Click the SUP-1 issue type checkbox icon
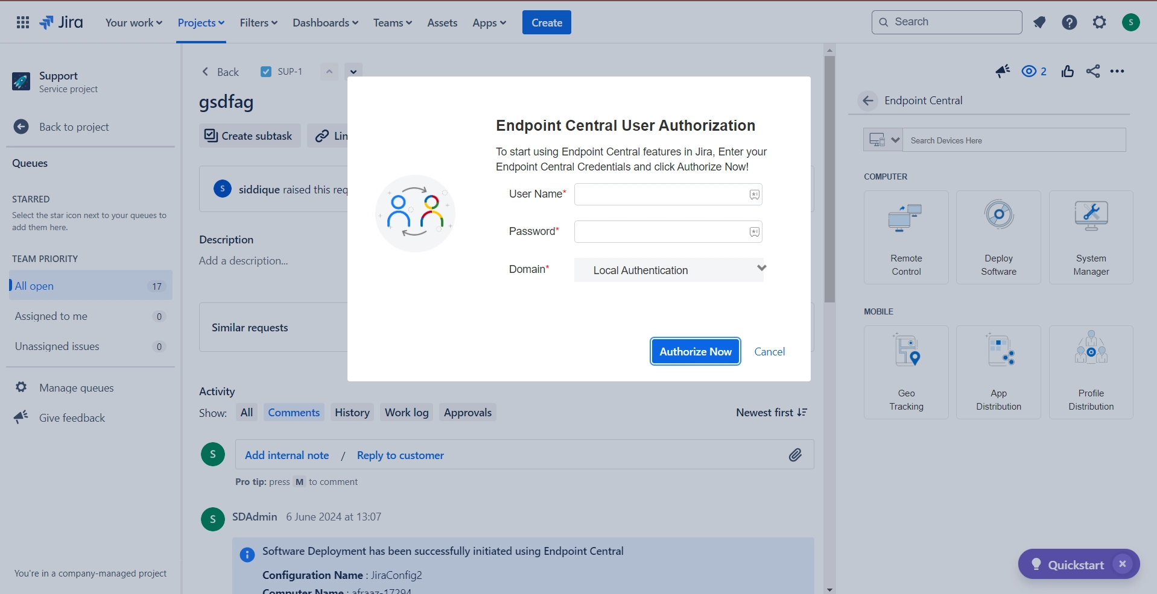The height and width of the screenshot is (594, 1157). pyautogui.click(x=265, y=72)
